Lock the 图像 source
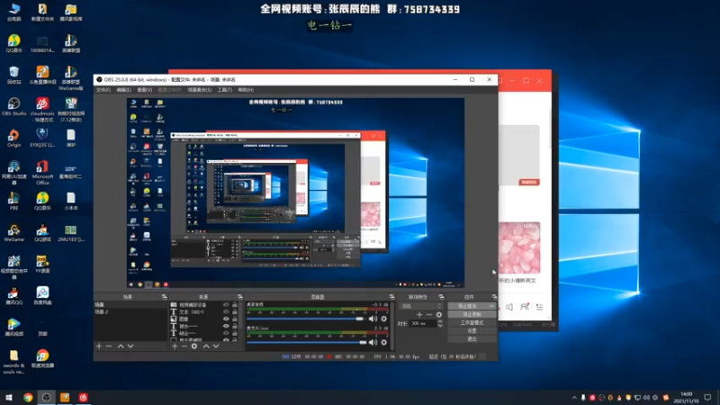Screen dimensions: 720x405 coord(235,319)
